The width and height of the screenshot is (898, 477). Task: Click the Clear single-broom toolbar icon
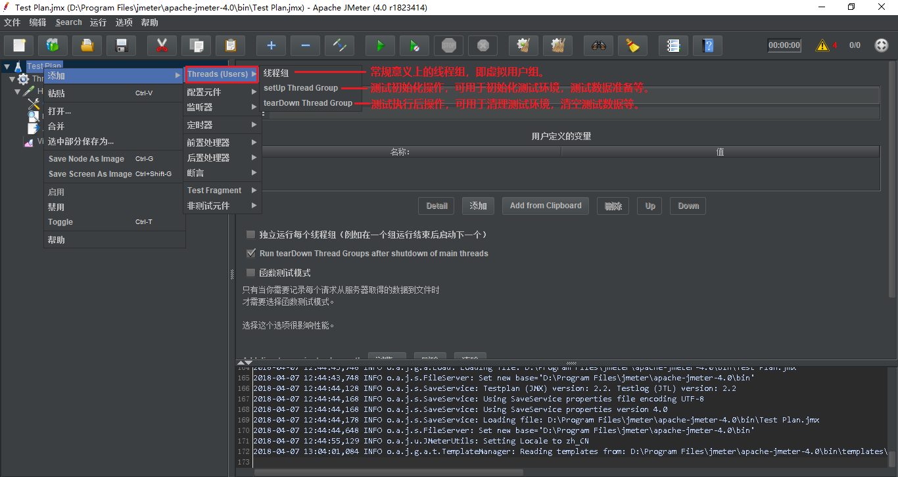pyautogui.click(x=523, y=45)
